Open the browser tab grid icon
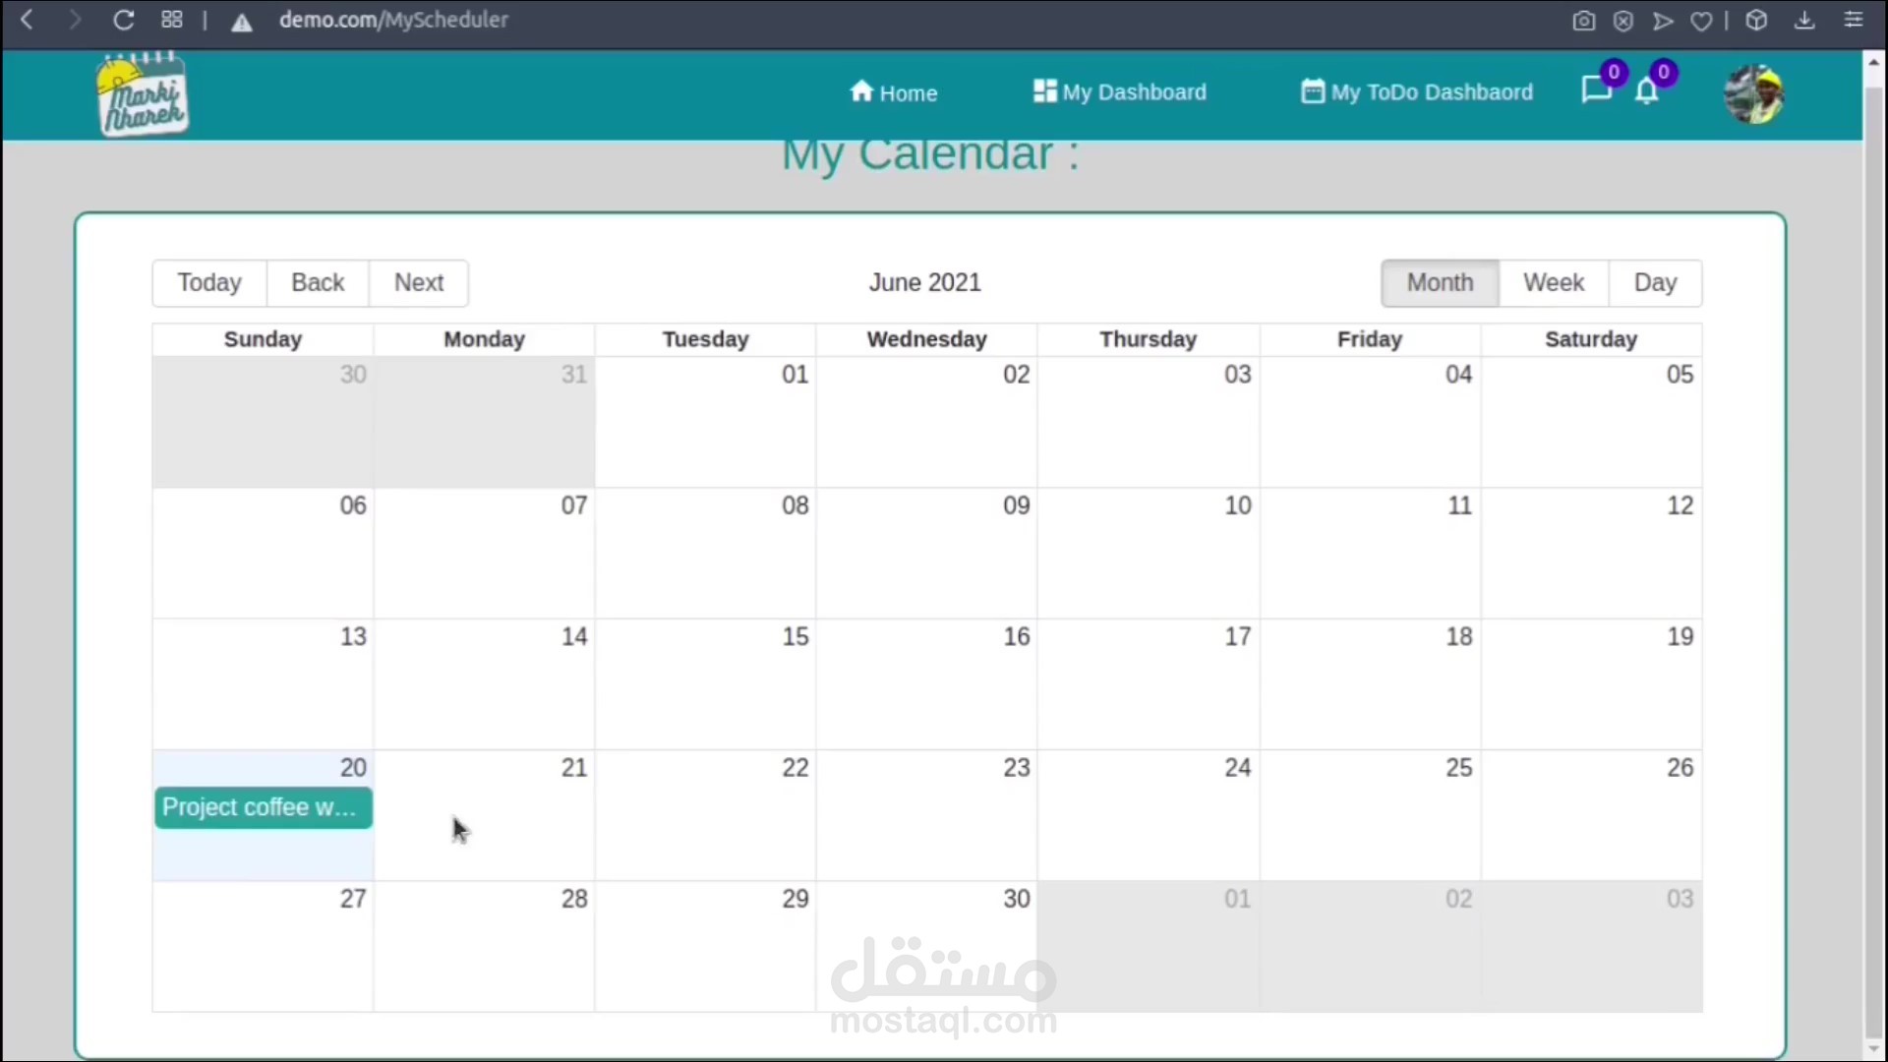 pos(172,20)
